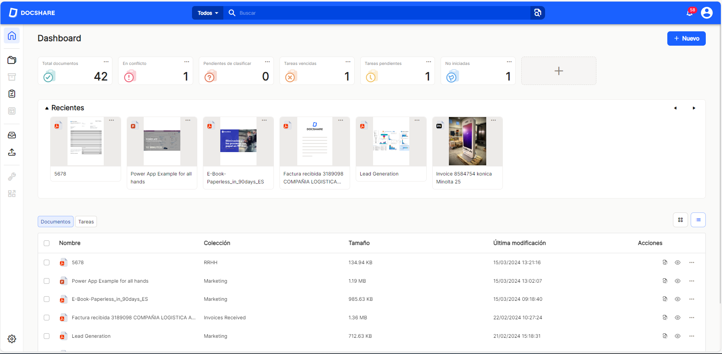The height and width of the screenshot is (354, 722).
Task: Click the DocShare logo
Action: tap(32, 13)
